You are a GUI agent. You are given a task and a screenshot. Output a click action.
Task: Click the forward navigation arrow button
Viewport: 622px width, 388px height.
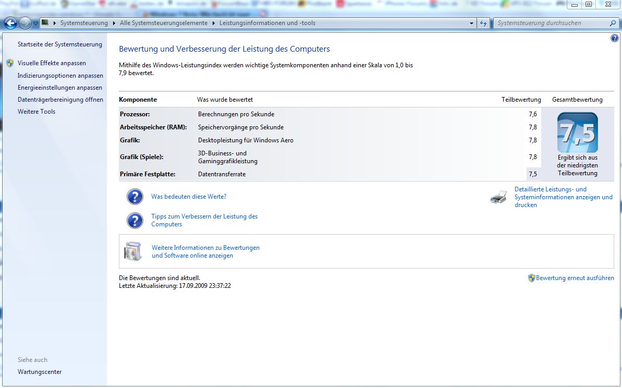(x=25, y=23)
